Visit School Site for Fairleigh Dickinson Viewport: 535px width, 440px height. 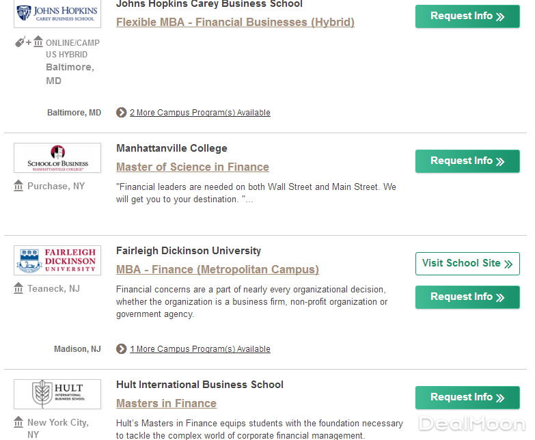pyautogui.click(x=467, y=264)
